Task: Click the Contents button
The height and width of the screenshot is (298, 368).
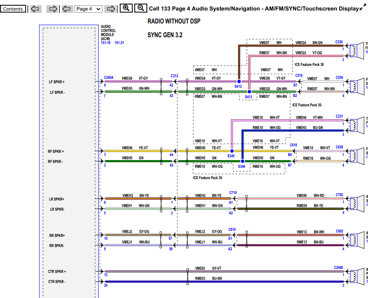Action: (x=13, y=8)
